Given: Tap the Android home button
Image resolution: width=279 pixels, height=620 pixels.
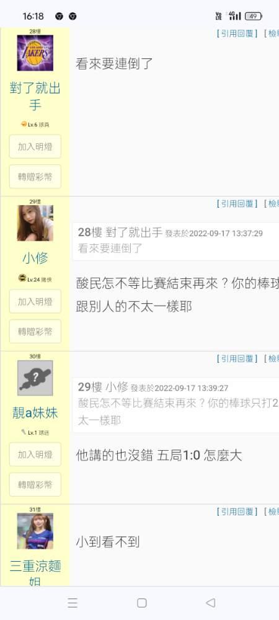Looking at the screenshot, I should tap(142, 603).
